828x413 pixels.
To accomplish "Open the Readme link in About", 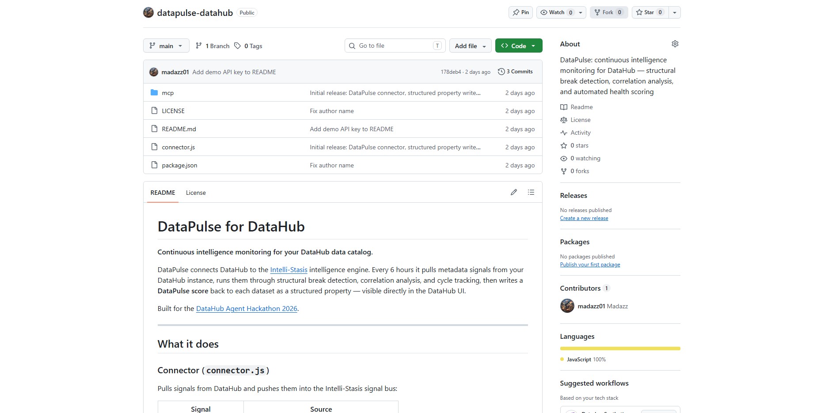I will pyautogui.click(x=581, y=107).
